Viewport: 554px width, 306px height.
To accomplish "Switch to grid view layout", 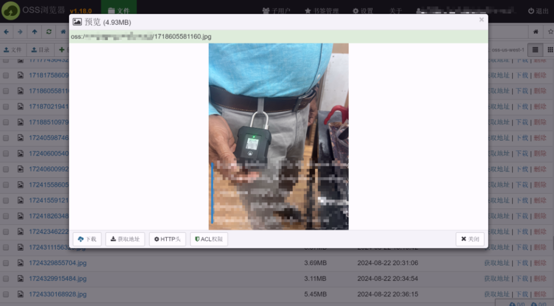I will pos(550,50).
